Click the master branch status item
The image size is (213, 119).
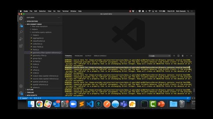tap(24, 98)
